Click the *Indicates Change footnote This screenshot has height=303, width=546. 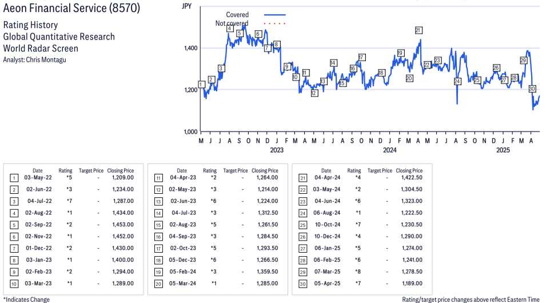click(26, 300)
